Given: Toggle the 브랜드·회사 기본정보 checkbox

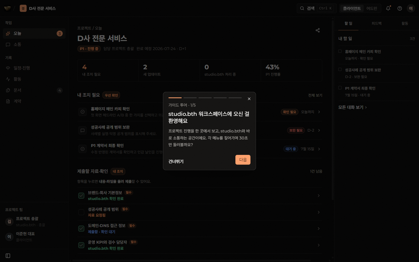Looking at the screenshot, I should coord(81,196).
